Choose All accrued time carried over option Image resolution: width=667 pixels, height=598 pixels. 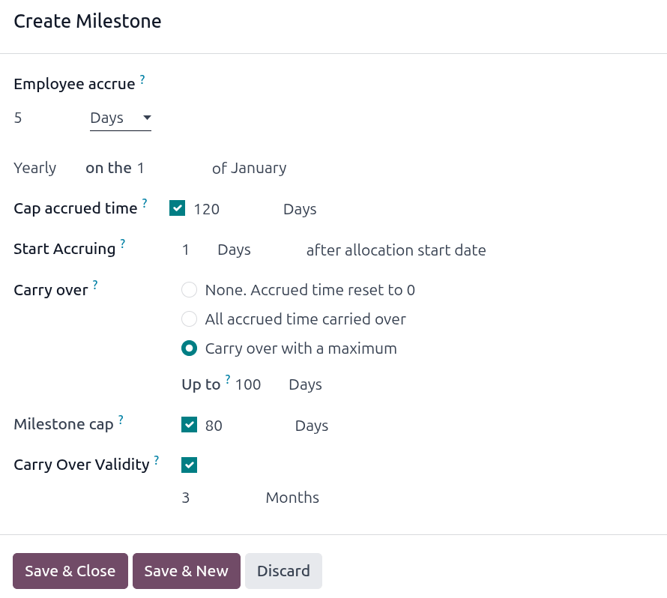coord(189,318)
